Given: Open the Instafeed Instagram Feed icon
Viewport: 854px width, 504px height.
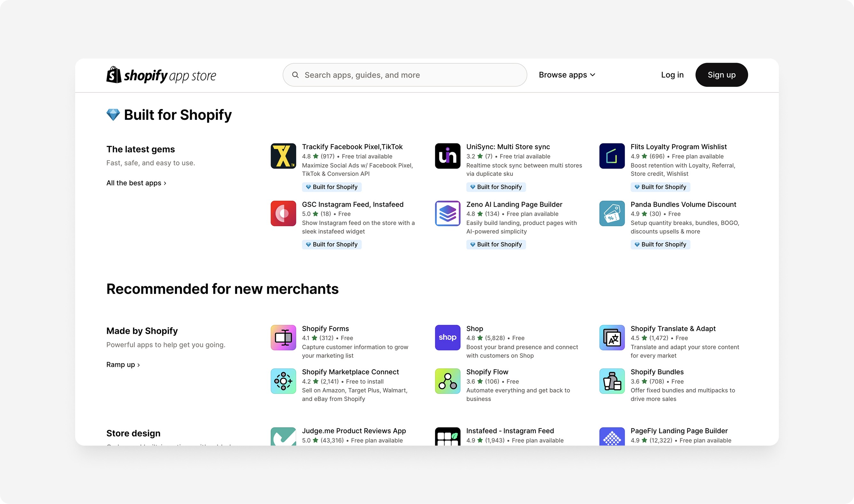Looking at the screenshot, I should 447,437.
